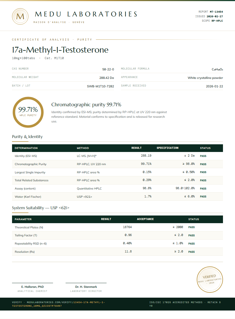Select the molecular weight 288.42 Da
Viewport: 235px width, 319px height.
point(106,78)
